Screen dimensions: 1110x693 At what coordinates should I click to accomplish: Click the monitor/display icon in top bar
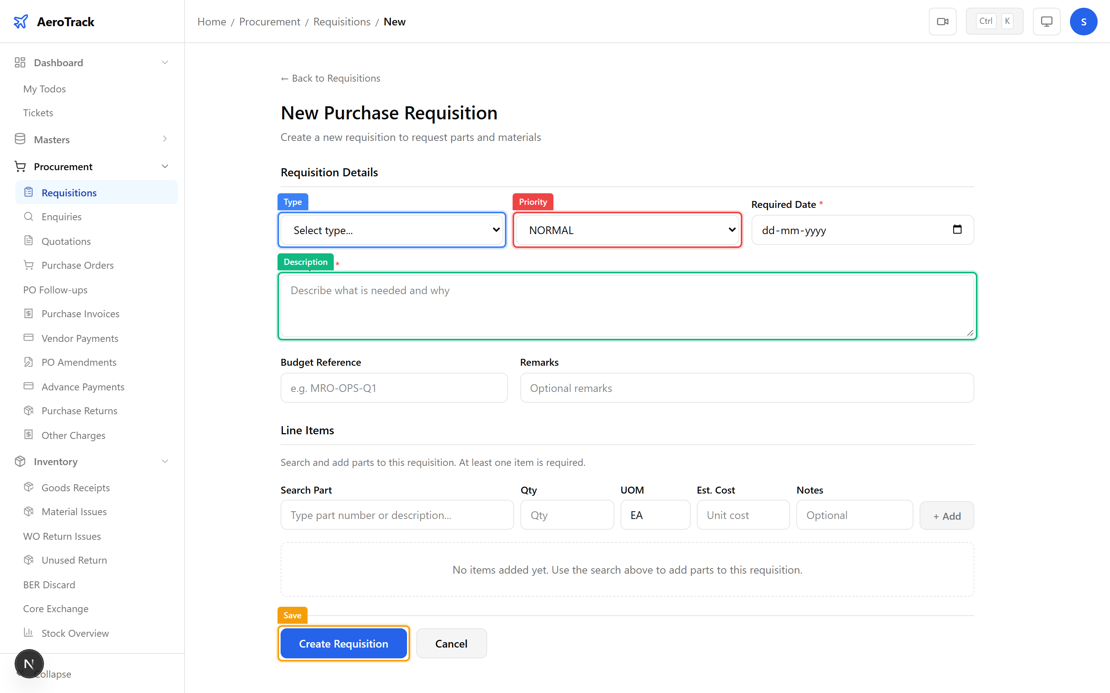(1046, 21)
